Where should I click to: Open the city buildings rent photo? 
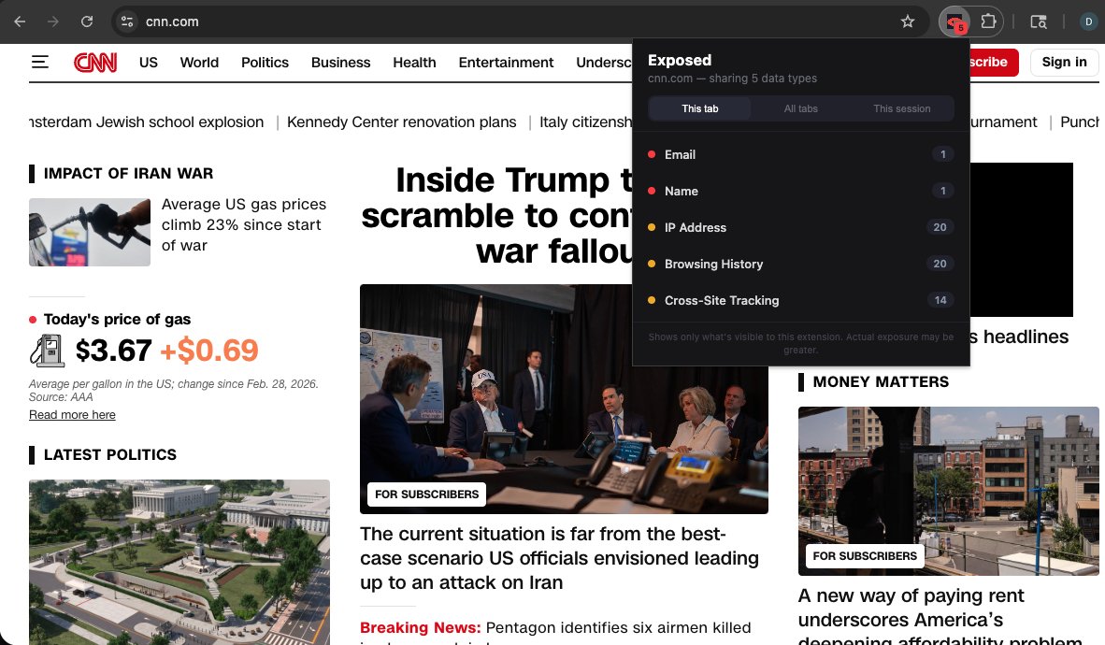coord(949,491)
